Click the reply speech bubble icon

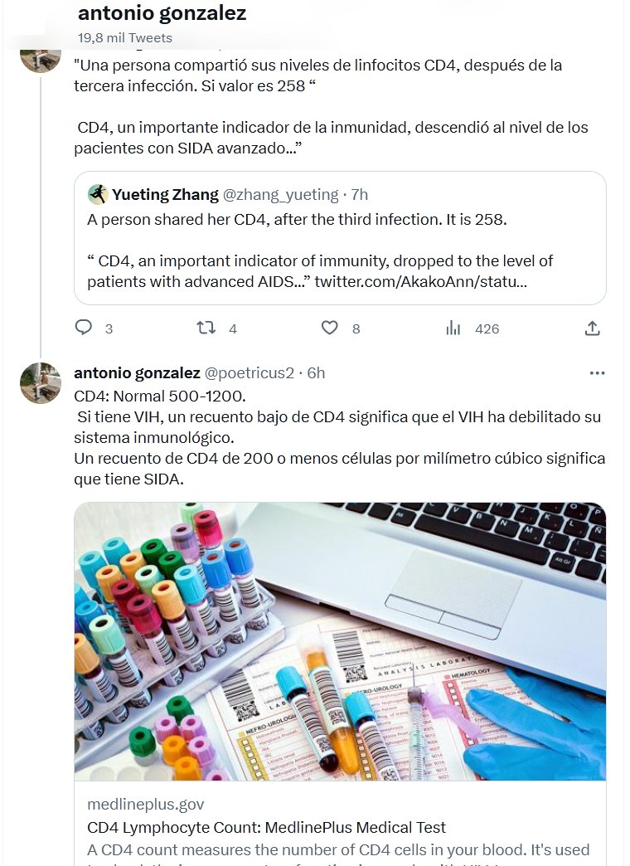pos(84,328)
